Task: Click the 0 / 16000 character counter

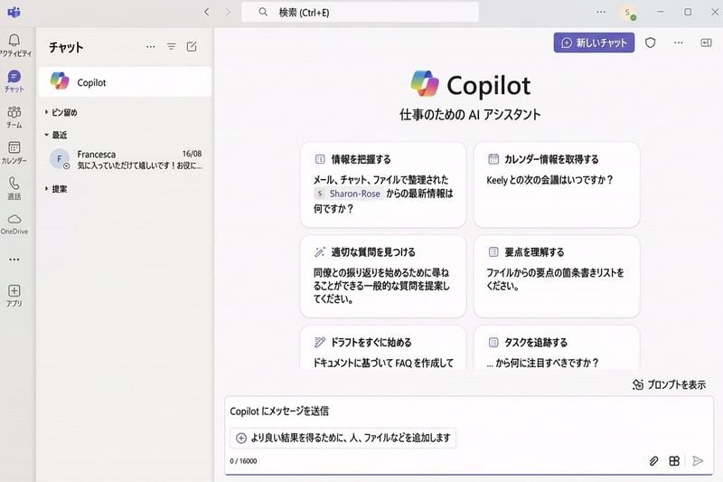Action: pos(243,461)
